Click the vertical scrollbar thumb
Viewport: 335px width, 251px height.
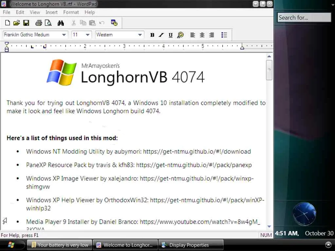tap(269, 70)
